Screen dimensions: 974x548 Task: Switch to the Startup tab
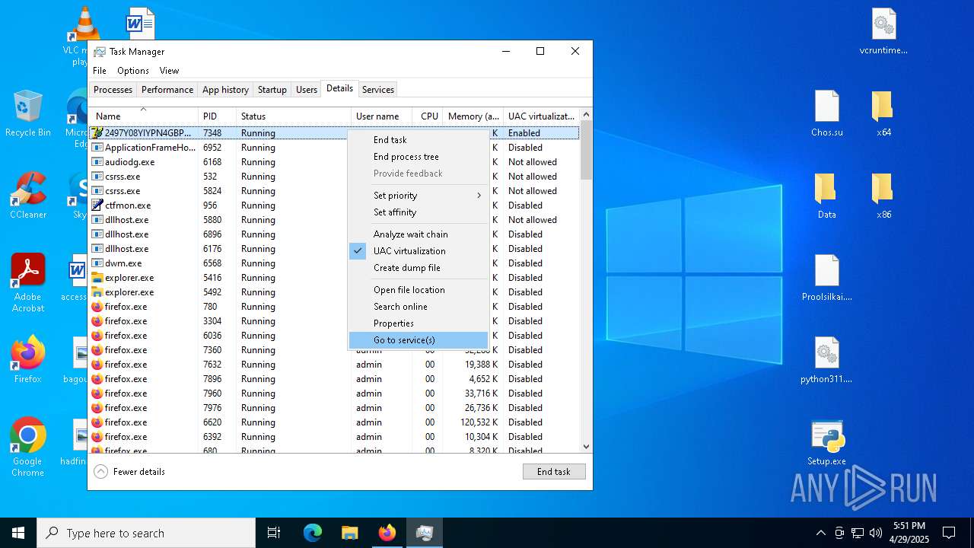[272, 90]
